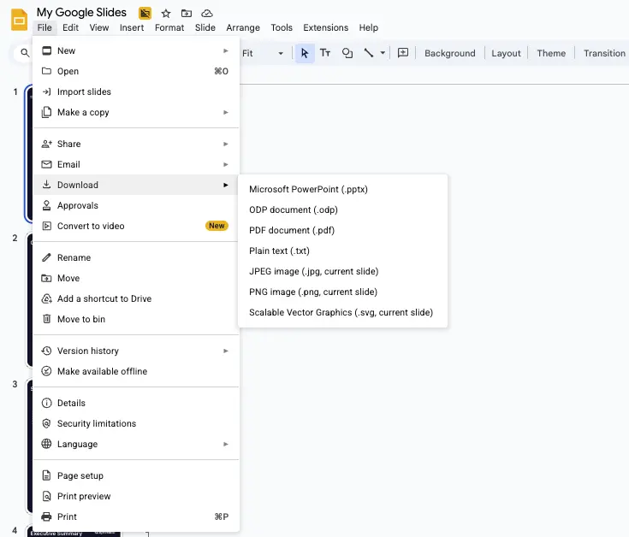
Task: Choose Print in the File menu
Action: (x=136, y=517)
